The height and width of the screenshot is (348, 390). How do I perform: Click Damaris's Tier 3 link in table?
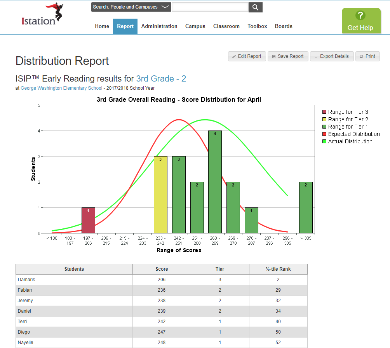220,280
